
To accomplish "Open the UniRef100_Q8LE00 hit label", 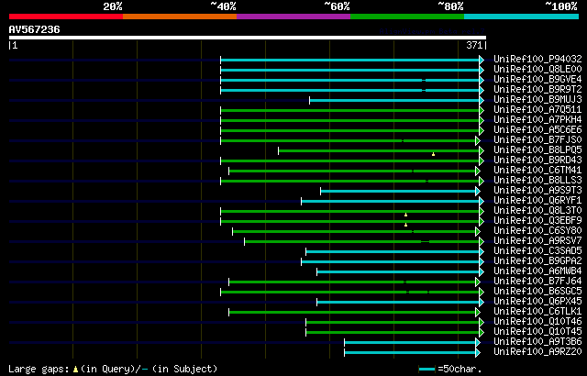I will coord(537,69).
